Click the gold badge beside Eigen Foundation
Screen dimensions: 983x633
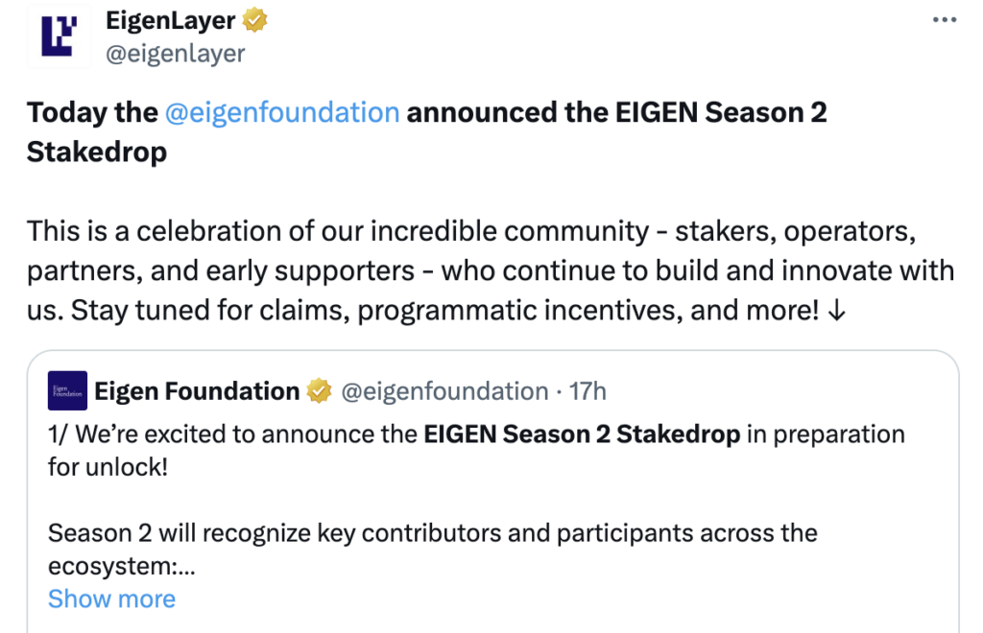pos(319,390)
